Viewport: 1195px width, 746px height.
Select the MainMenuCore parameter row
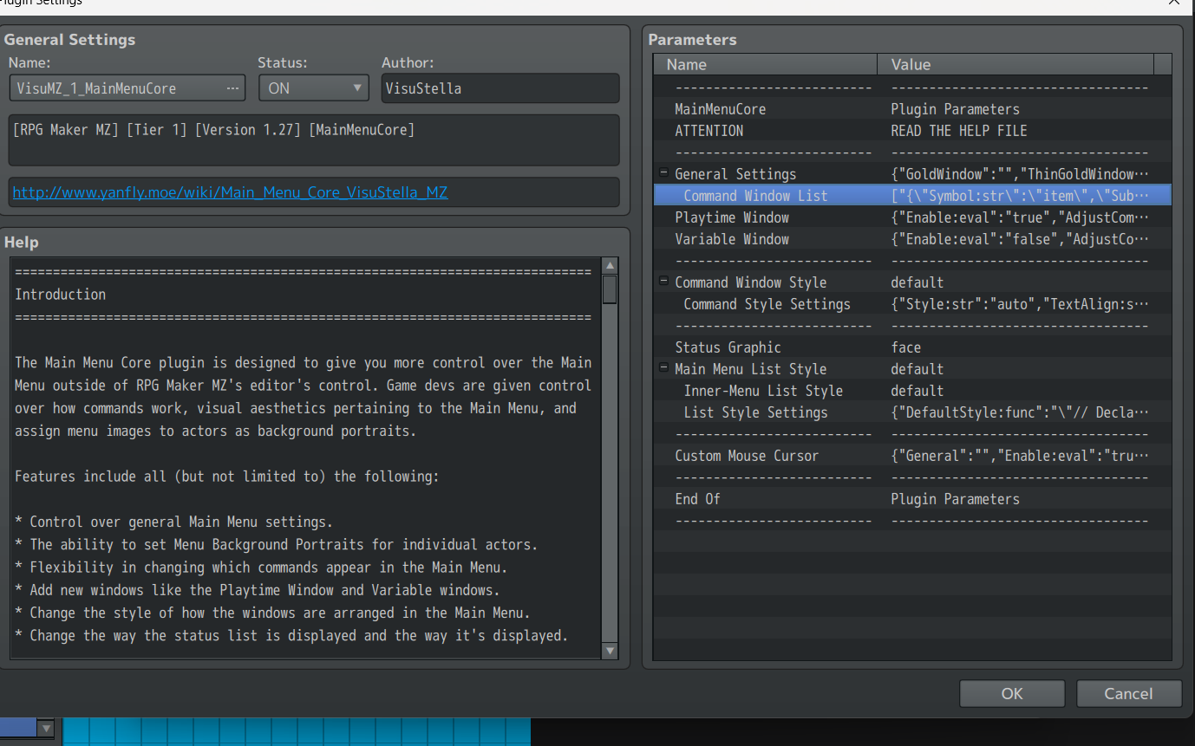(x=912, y=109)
